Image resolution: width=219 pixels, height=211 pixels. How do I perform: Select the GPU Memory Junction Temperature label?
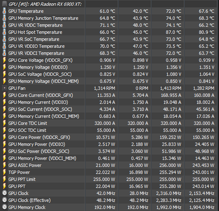(43, 18)
